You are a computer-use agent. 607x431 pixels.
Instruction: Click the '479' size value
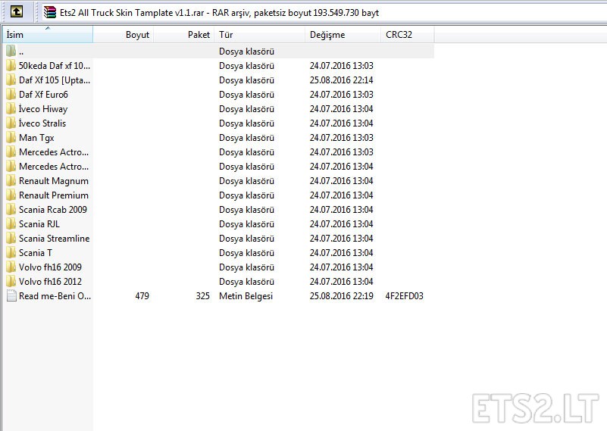[x=142, y=295]
